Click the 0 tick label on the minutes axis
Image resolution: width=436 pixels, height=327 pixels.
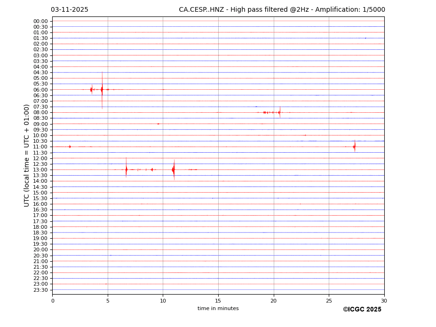tap(53, 301)
